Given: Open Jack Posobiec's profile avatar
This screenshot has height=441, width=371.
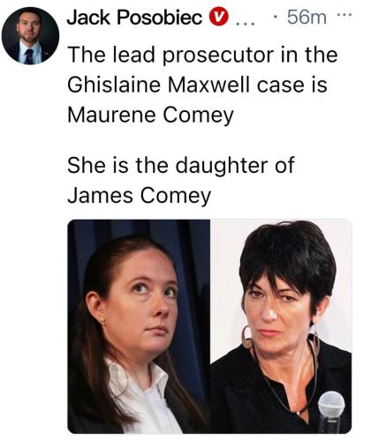Looking at the screenshot, I should pos(30,35).
